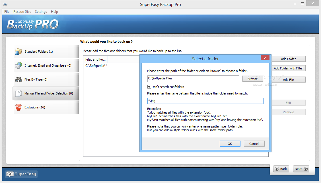Image resolution: width=321 pixels, height=183 pixels.
Task: Click the SuperEasy logo in footer
Action: pyautogui.click(x=21, y=174)
